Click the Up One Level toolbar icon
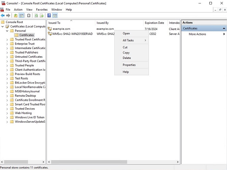227x170 pixels. click(x=15, y=15)
